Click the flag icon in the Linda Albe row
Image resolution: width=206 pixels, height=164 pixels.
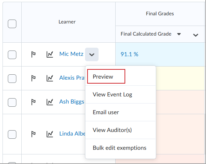(x=33, y=134)
